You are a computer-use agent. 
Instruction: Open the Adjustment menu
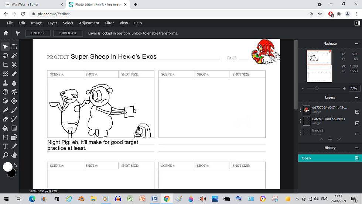tap(89, 23)
